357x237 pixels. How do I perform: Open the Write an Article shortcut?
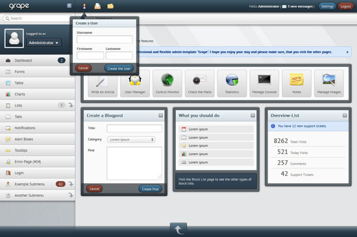coord(103,84)
